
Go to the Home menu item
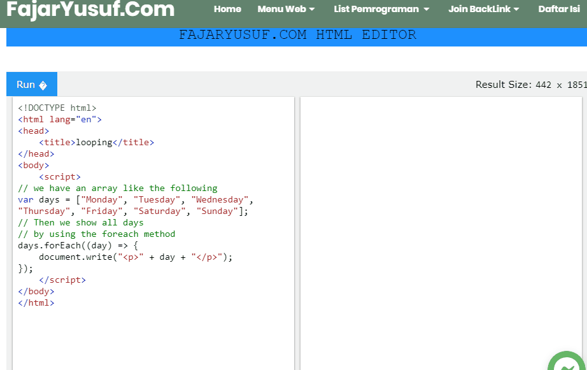pyautogui.click(x=227, y=9)
